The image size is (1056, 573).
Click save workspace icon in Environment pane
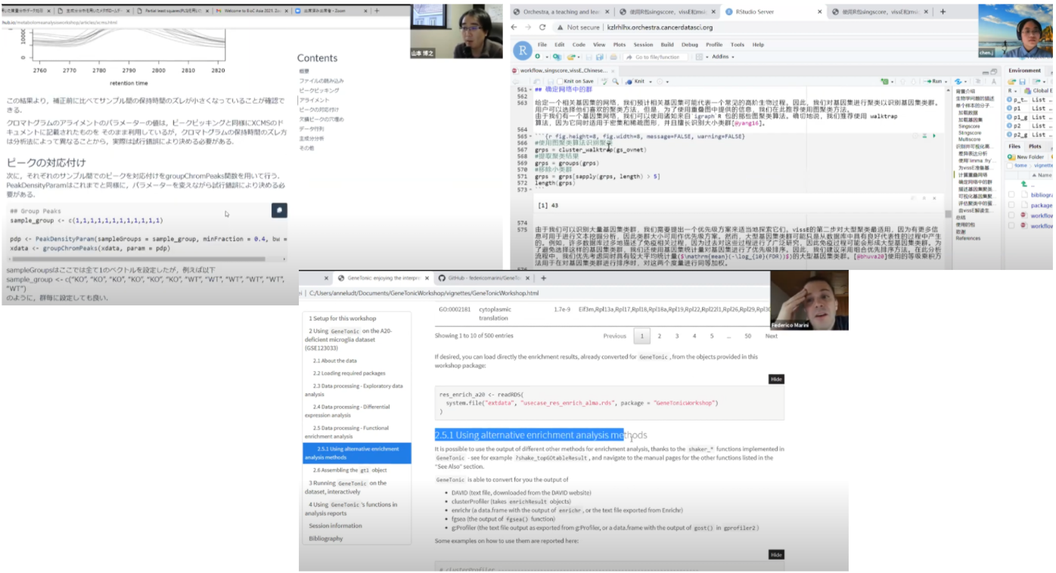1022,82
